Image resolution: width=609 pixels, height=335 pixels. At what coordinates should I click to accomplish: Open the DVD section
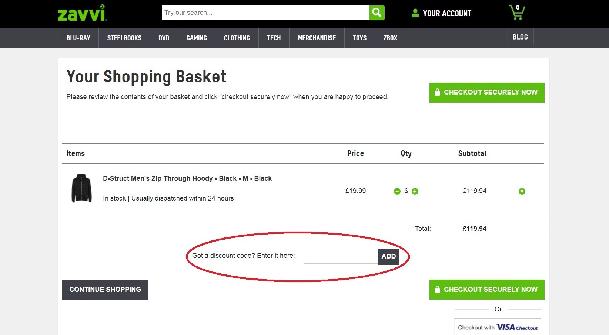click(x=164, y=38)
